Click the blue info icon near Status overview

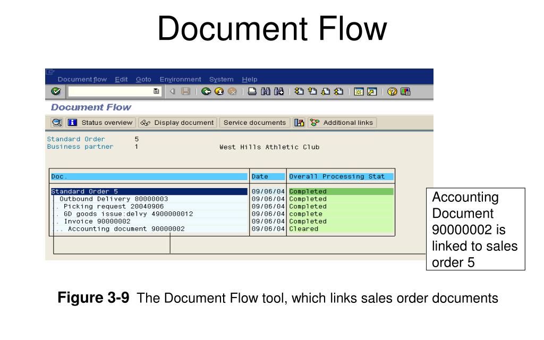point(72,123)
